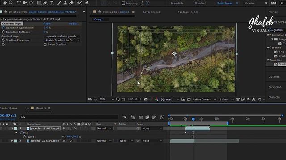The width and height of the screenshot is (286, 160).
Task: Select the Comp 1 timeline tab
Action: tap(41, 108)
